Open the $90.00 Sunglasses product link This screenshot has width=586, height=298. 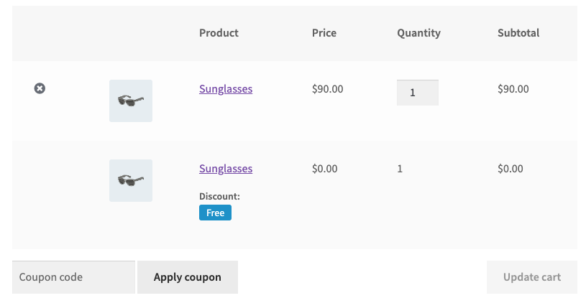coord(226,89)
